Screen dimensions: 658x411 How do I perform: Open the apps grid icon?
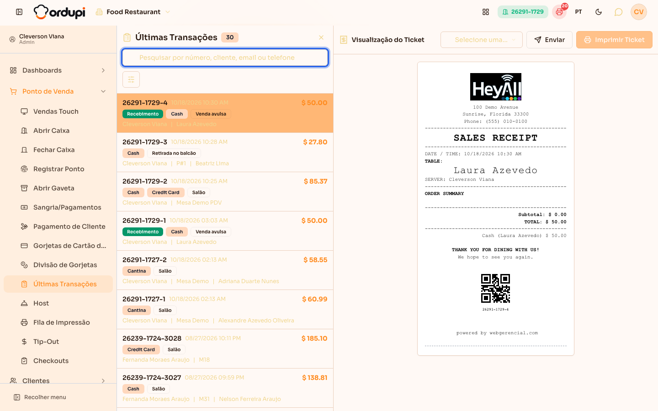[486, 12]
